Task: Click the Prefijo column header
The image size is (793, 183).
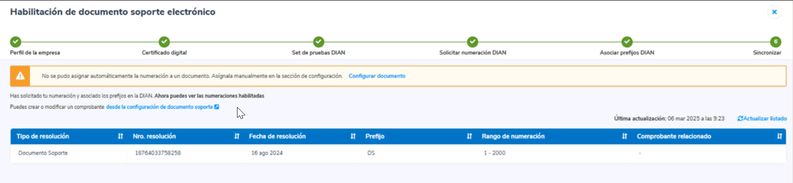Action: (417, 136)
